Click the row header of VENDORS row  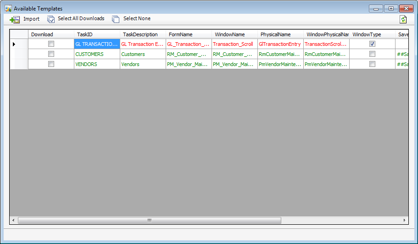19,64
